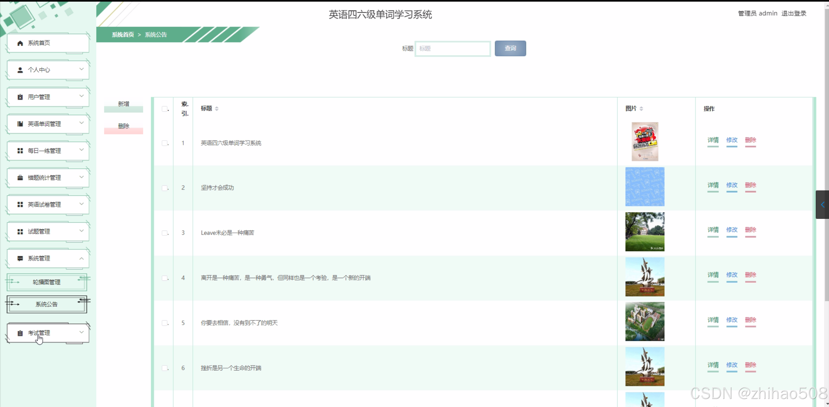Expand the 考试管理 dropdown

click(x=81, y=333)
